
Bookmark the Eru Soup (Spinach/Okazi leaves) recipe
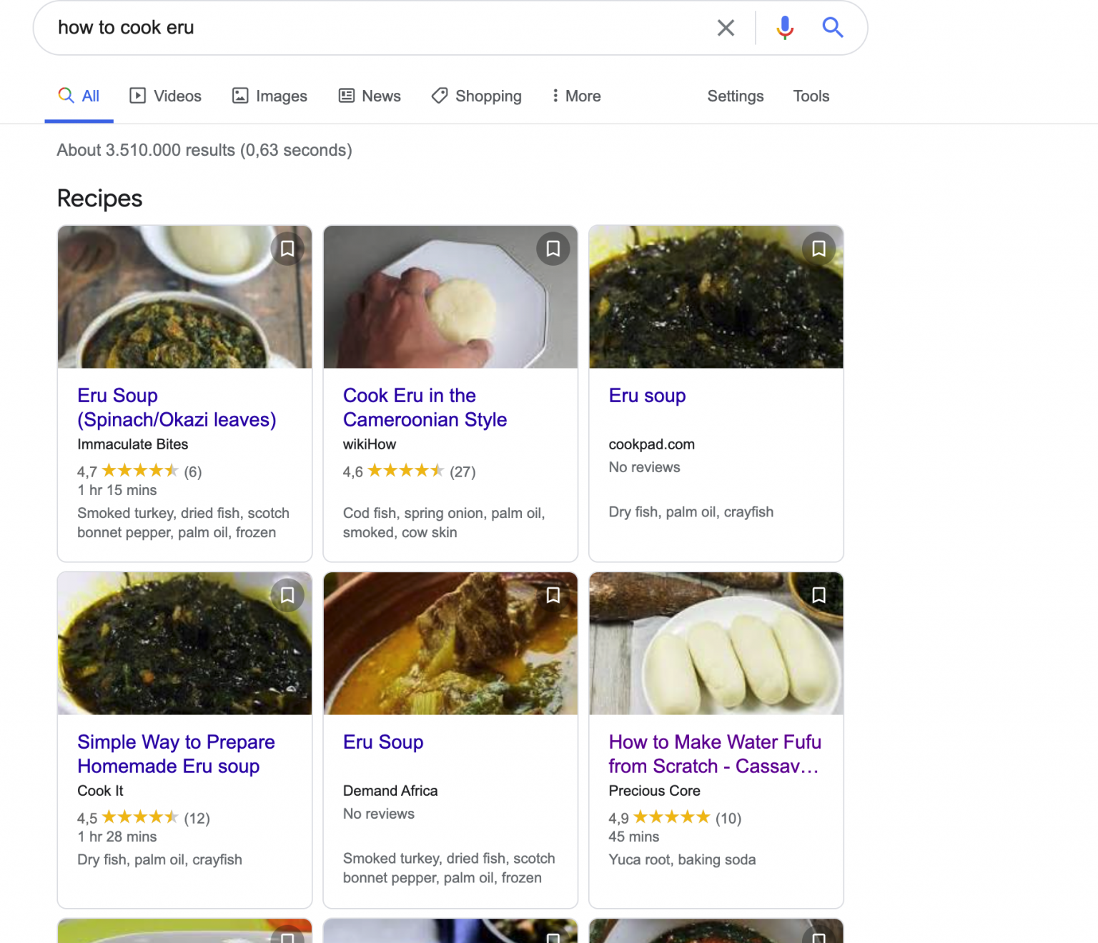click(287, 249)
